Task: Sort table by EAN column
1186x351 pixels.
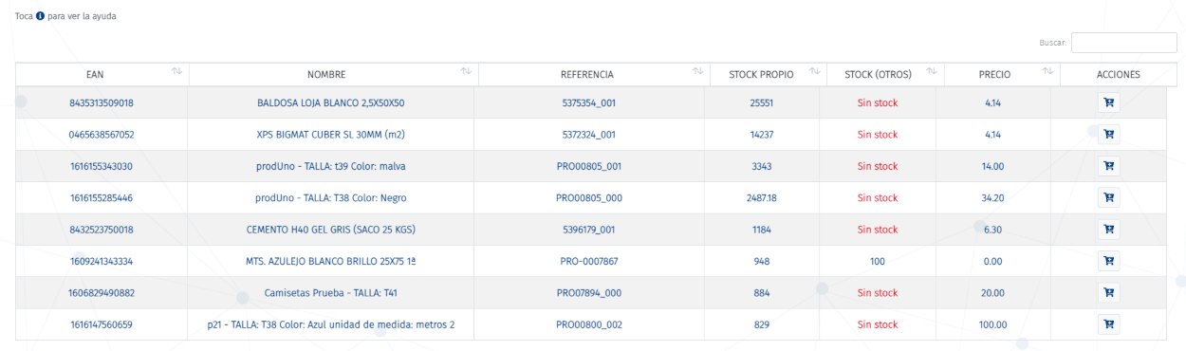Action: pos(102,74)
